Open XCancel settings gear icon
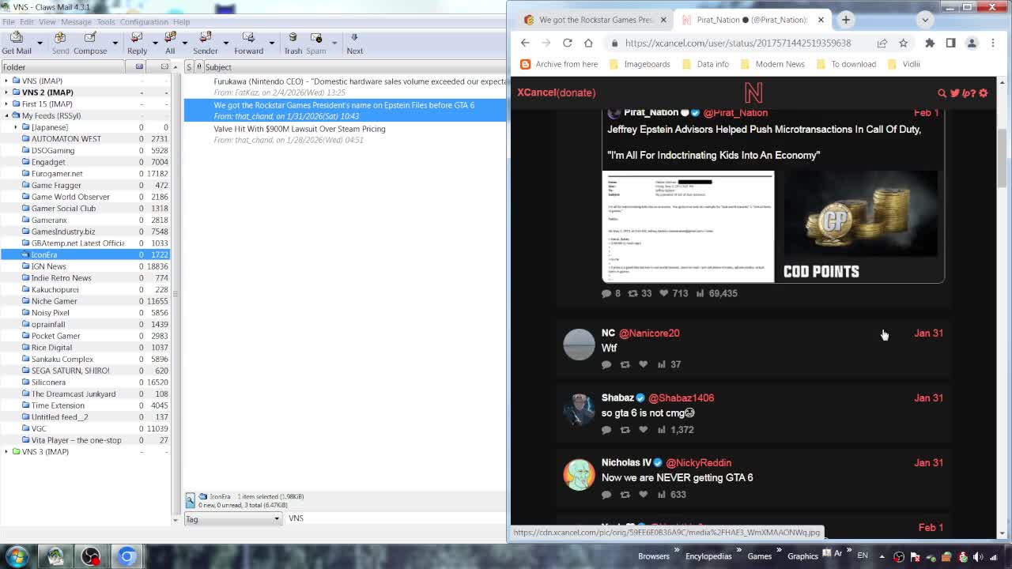 click(x=984, y=93)
